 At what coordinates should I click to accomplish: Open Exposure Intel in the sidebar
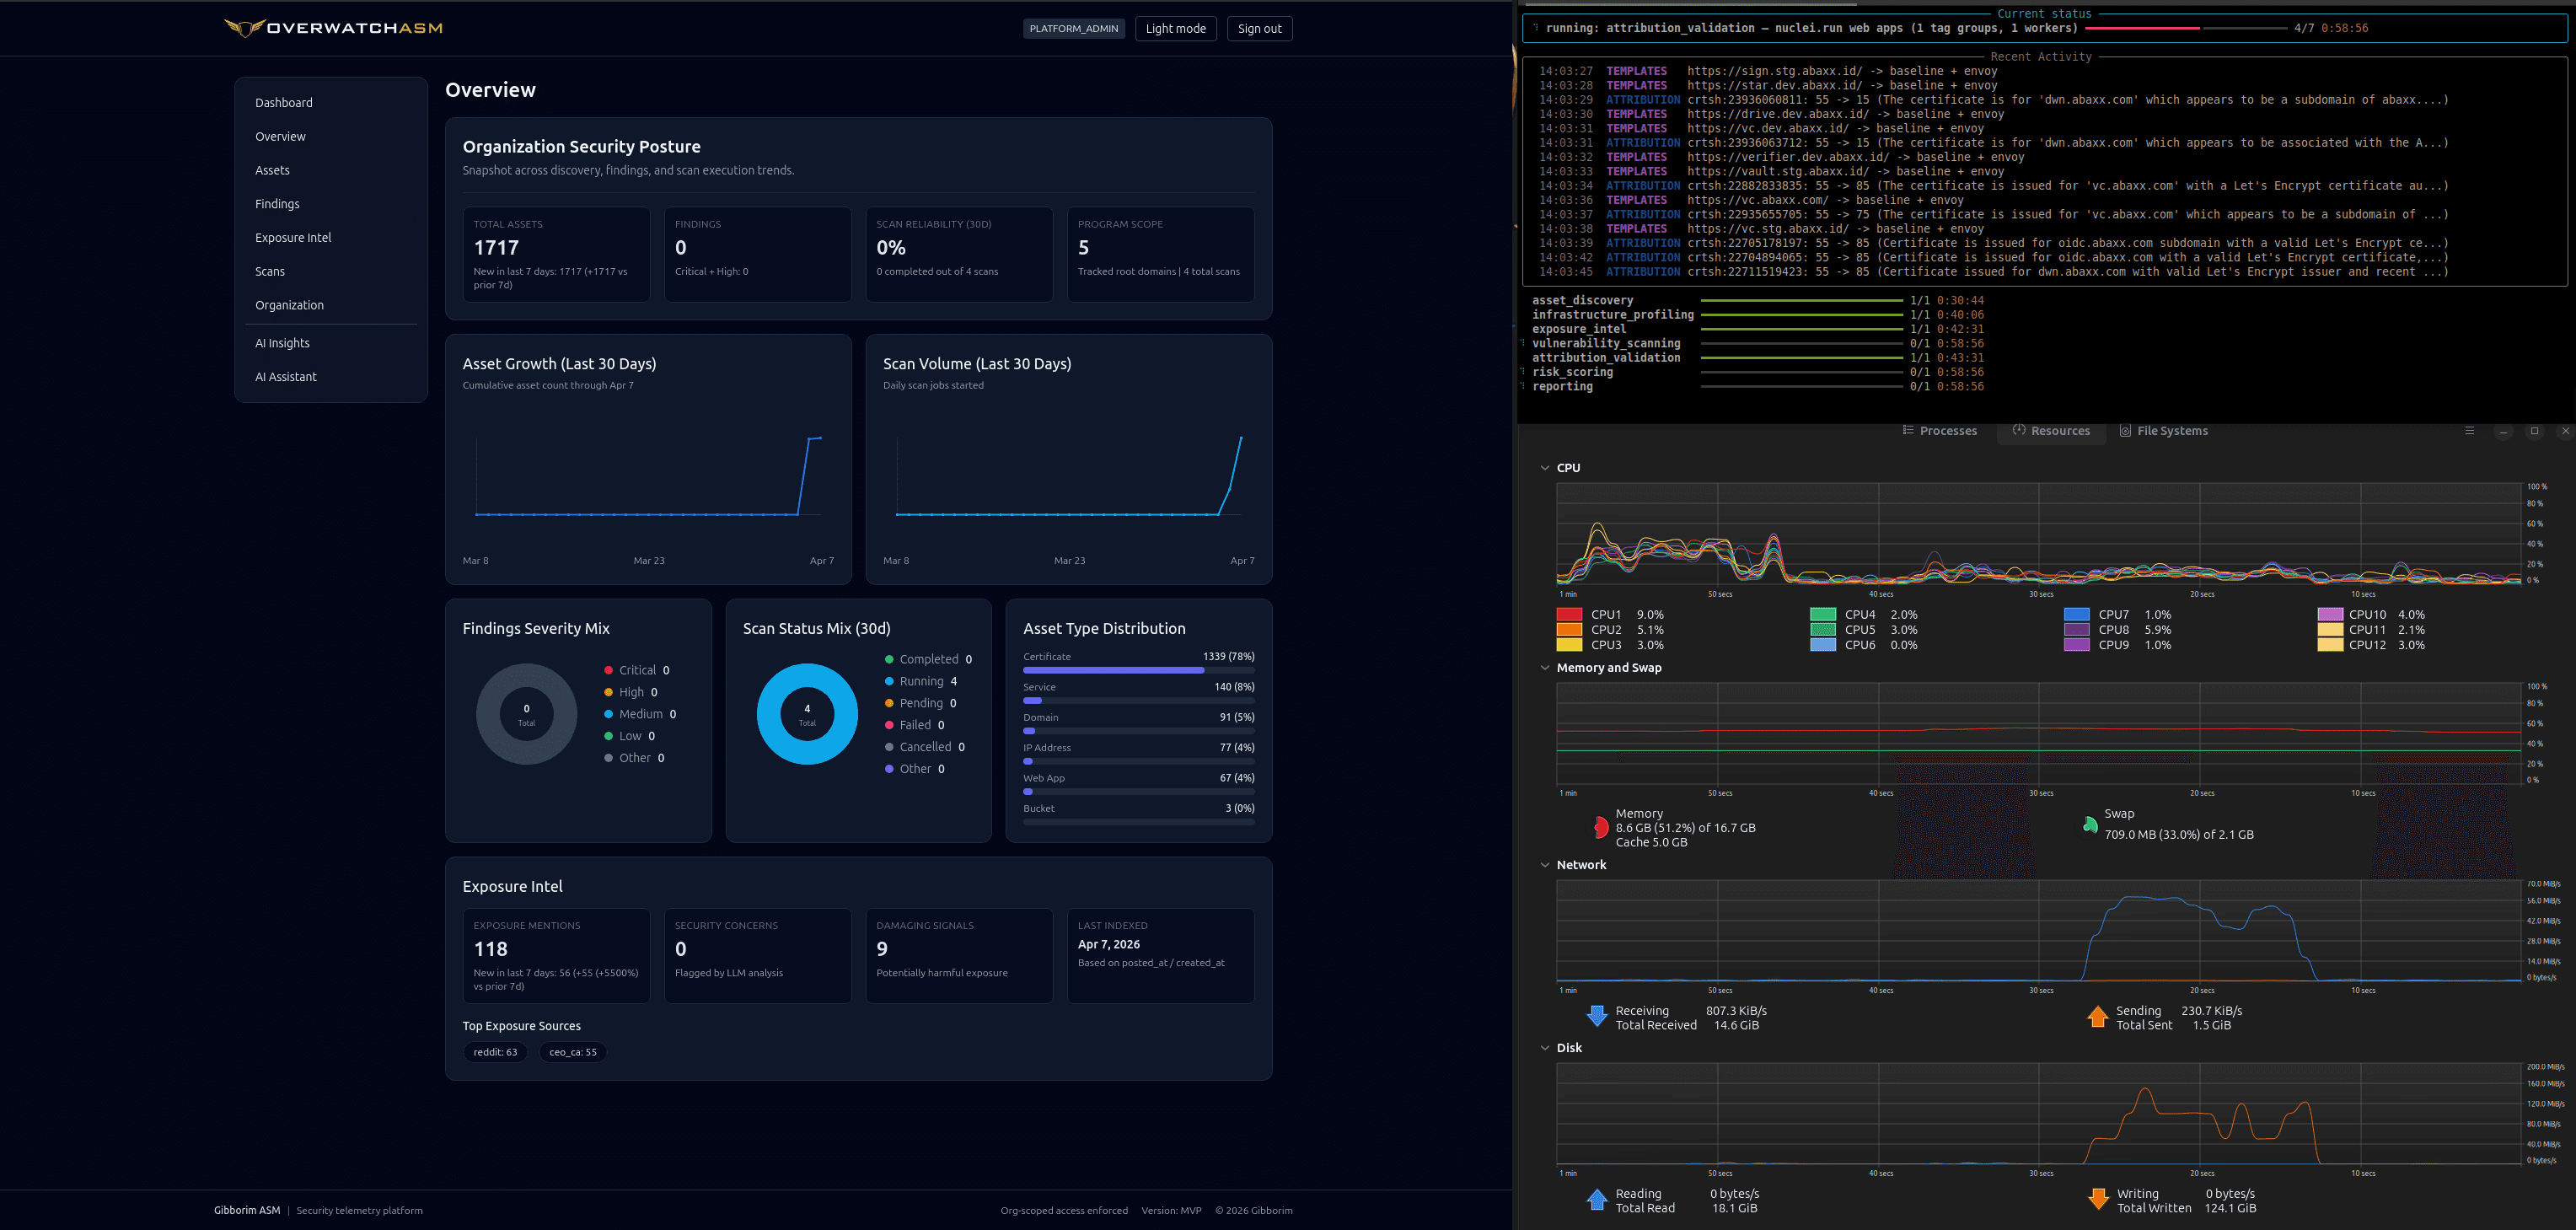pos(293,238)
